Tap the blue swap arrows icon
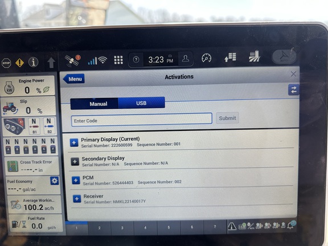Image resolution: width=328 pixels, height=246 pixels. point(293,90)
